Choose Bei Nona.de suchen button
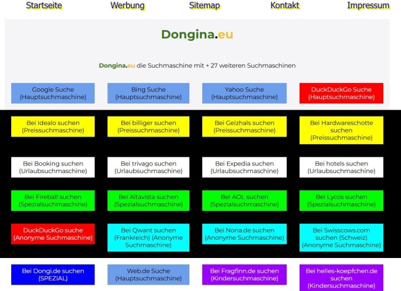 pos(244,234)
